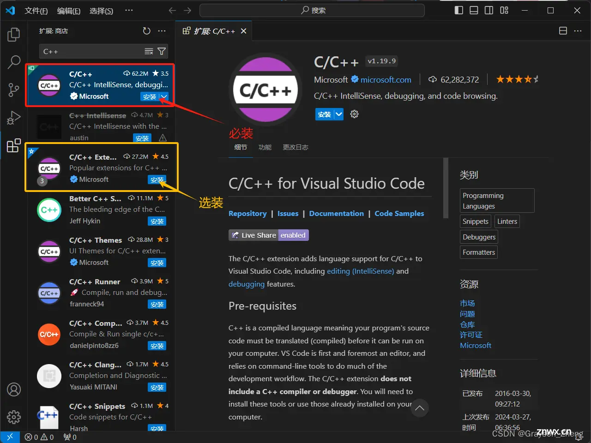Open the VS Code logo menu
591x443 pixels.
(x=10, y=10)
